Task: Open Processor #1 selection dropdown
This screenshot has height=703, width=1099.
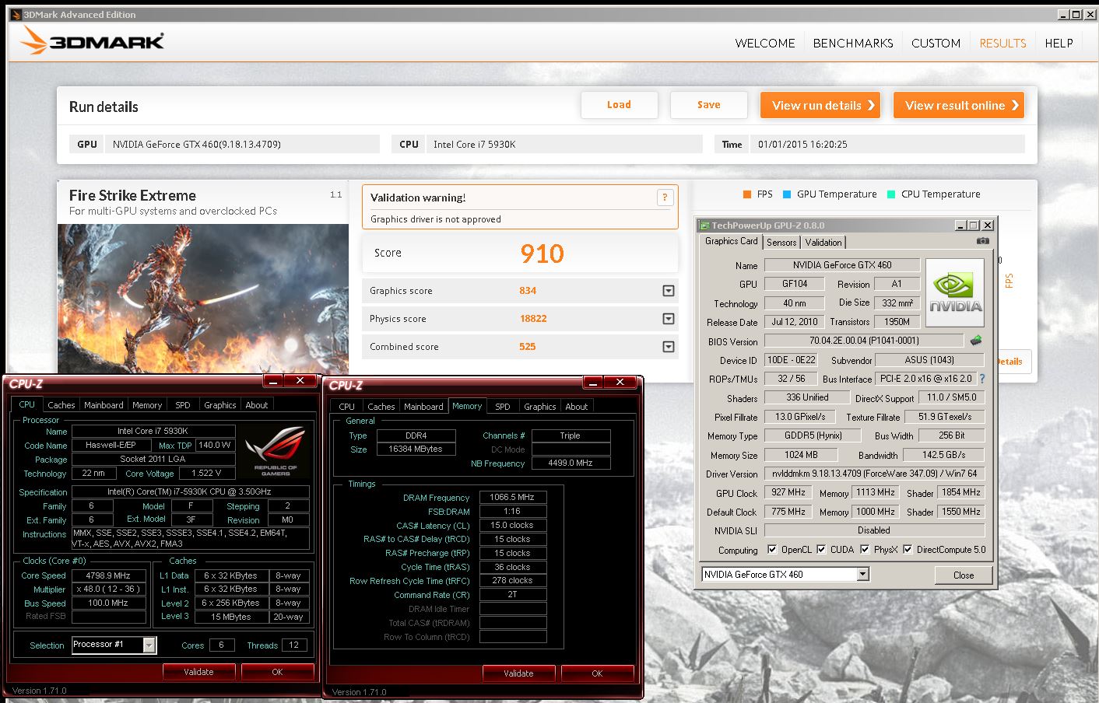Action: [x=149, y=645]
